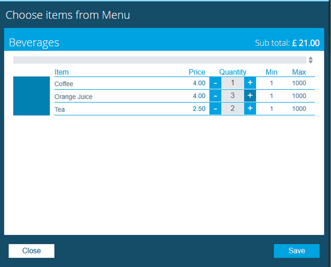Select the Orange Juice item name
Screen dimensions: 331x267
click(x=74, y=96)
